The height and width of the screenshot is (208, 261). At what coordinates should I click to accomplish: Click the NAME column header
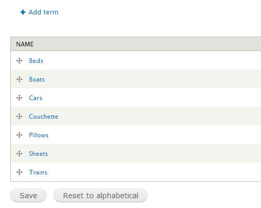tap(25, 44)
